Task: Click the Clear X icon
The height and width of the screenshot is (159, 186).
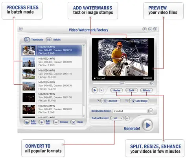Action: click(74, 122)
